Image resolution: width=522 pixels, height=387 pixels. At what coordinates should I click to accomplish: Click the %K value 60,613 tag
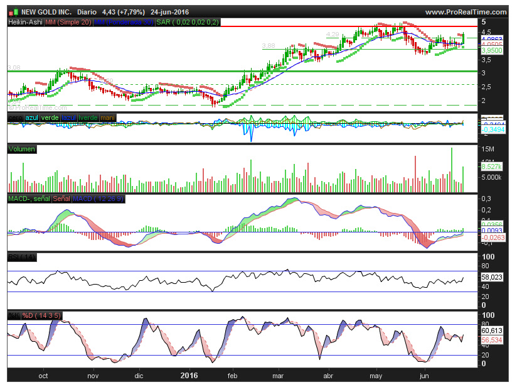pyautogui.click(x=492, y=330)
